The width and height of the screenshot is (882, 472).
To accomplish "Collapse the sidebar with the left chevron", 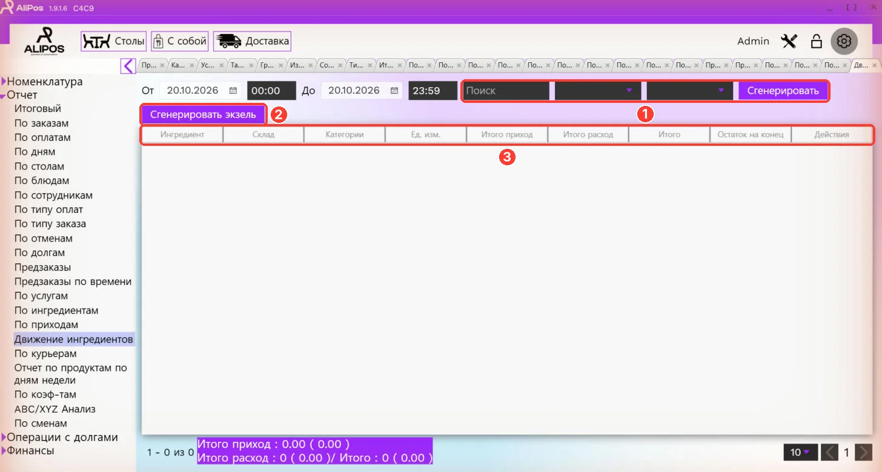I will [128, 65].
